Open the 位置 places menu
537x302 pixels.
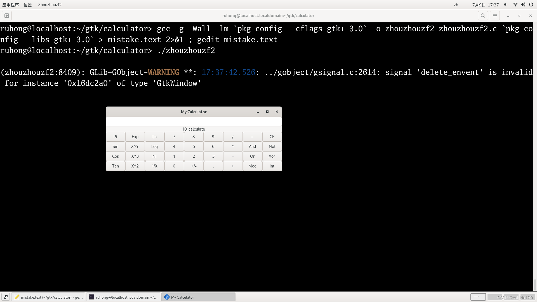[28, 5]
